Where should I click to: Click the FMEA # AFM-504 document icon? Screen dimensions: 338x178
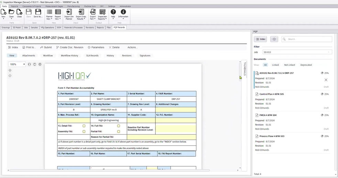click(257, 115)
